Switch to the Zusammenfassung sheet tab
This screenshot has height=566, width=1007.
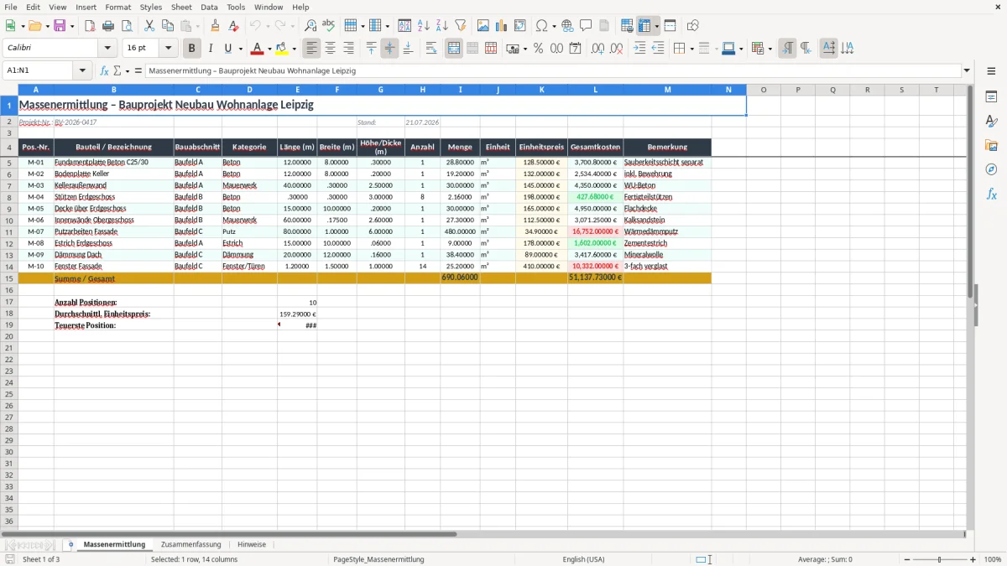tap(190, 544)
